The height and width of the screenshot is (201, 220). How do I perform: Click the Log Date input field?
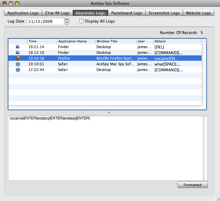(46, 21)
